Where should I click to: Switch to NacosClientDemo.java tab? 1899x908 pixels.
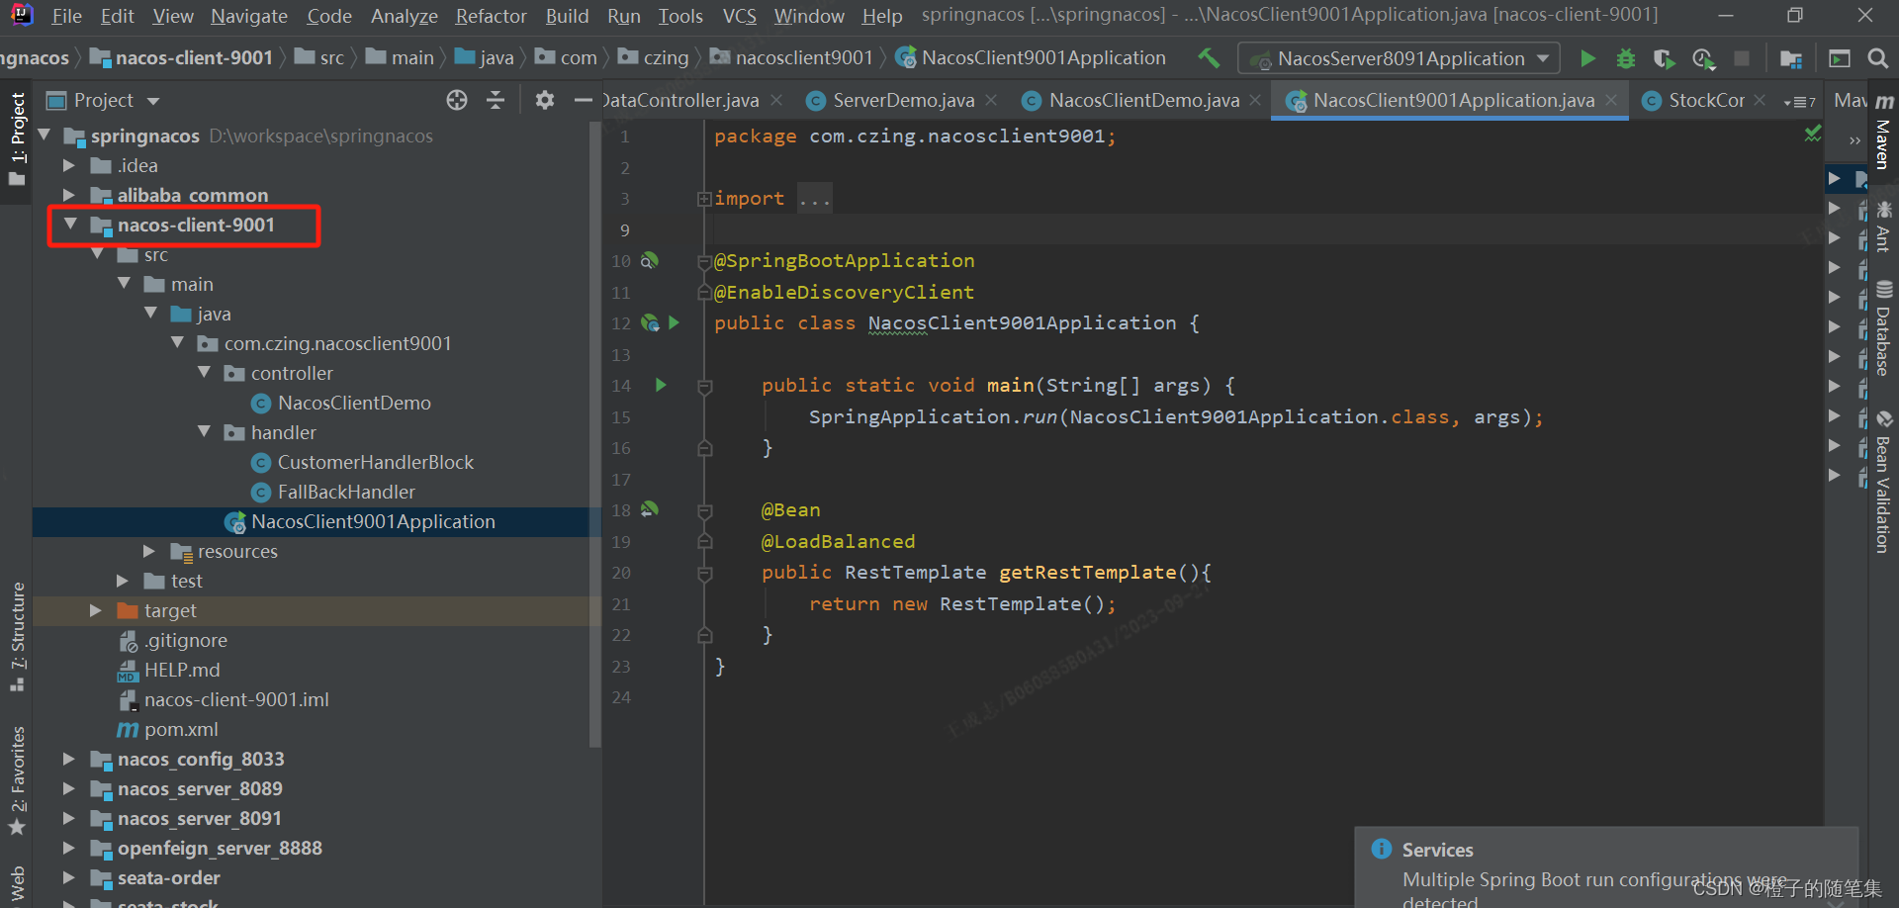[x=1144, y=100]
